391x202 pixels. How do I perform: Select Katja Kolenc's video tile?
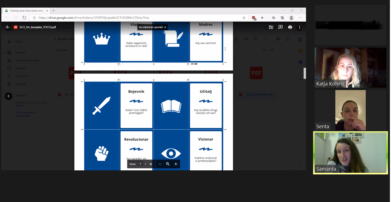350,68
